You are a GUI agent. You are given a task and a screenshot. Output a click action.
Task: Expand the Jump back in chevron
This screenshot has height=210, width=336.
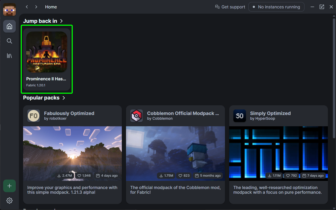[61, 21]
